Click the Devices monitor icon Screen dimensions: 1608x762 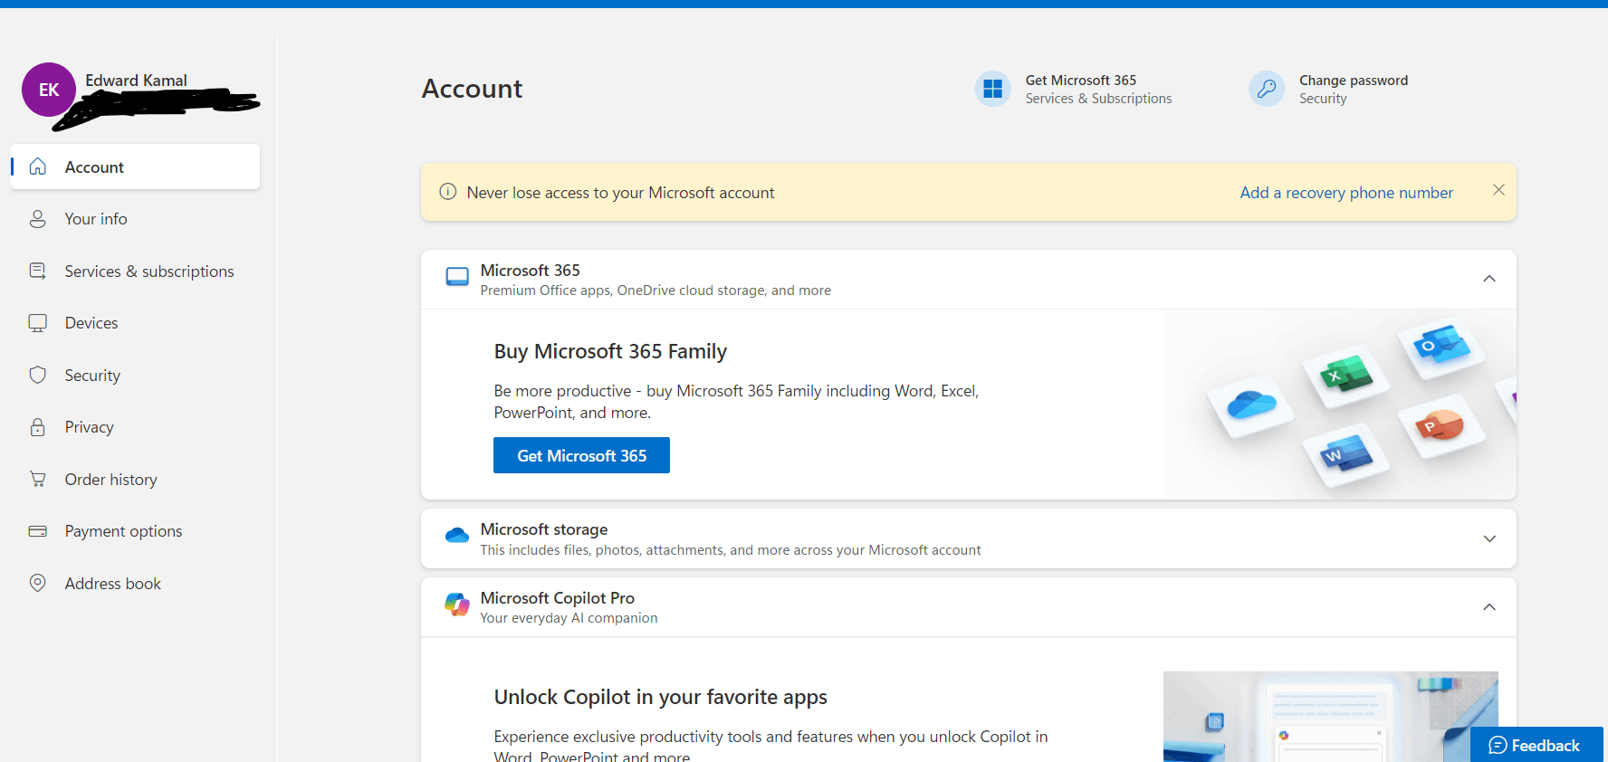tap(37, 323)
